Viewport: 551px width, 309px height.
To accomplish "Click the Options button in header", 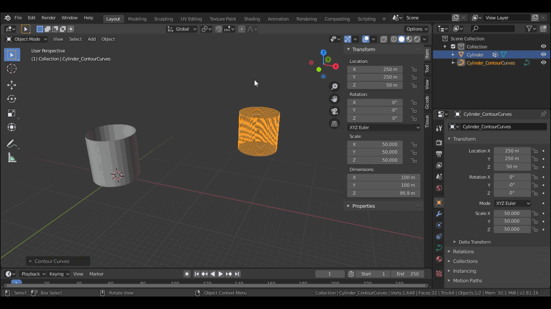I will [x=417, y=29].
